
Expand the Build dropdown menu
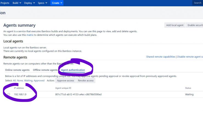(x=17, y=3)
